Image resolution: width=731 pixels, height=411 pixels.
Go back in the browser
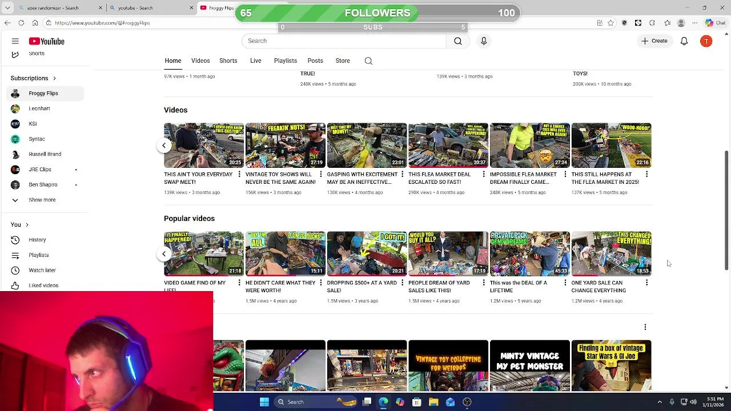tap(7, 23)
